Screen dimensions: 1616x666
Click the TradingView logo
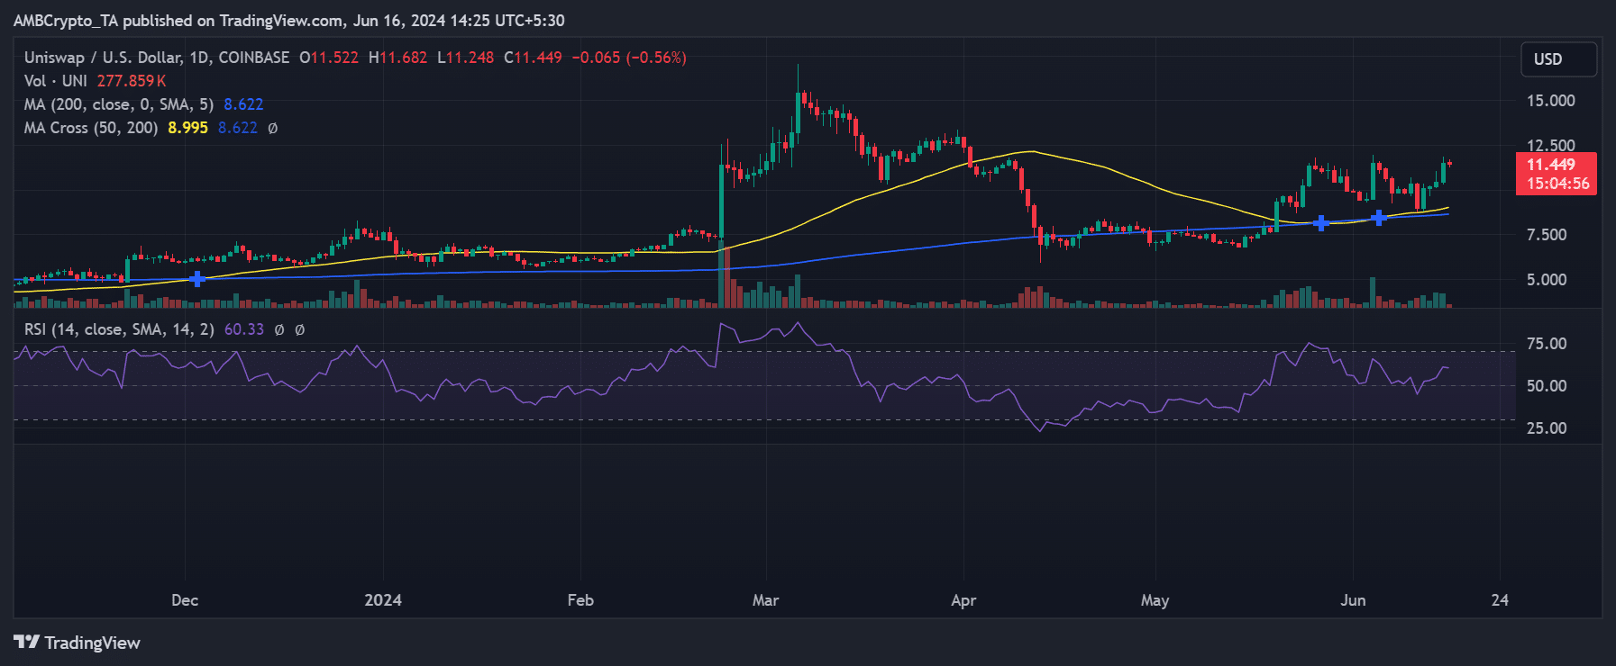click(x=78, y=643)
